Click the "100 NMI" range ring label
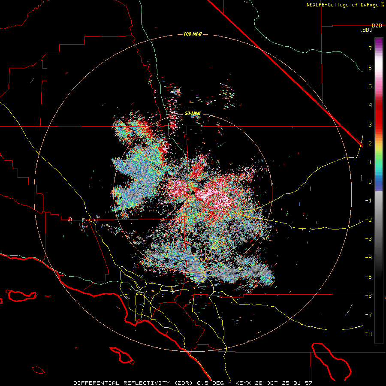This screenshot has width=386, height=386. pyautogui.click(x=193, y=34)
